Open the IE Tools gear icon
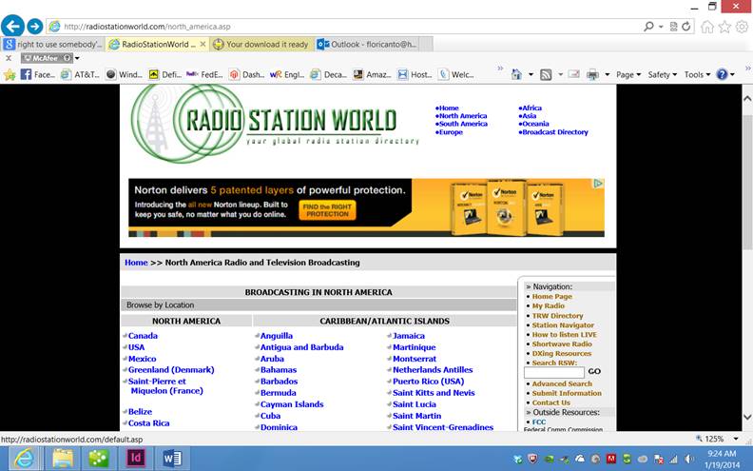753x471 pixels. pos(740,27)
